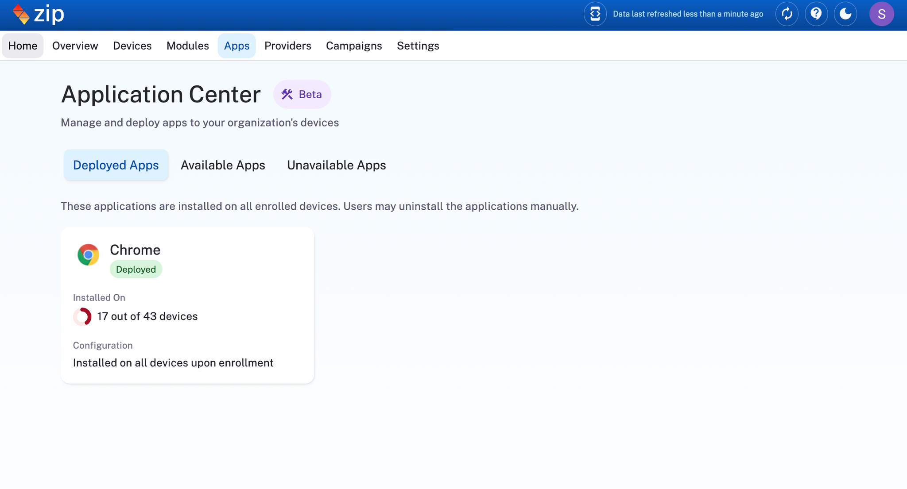907x489 pixels.
Task: Select the Apps nav item
Action: pyautogui.click(x=236, y=46)
